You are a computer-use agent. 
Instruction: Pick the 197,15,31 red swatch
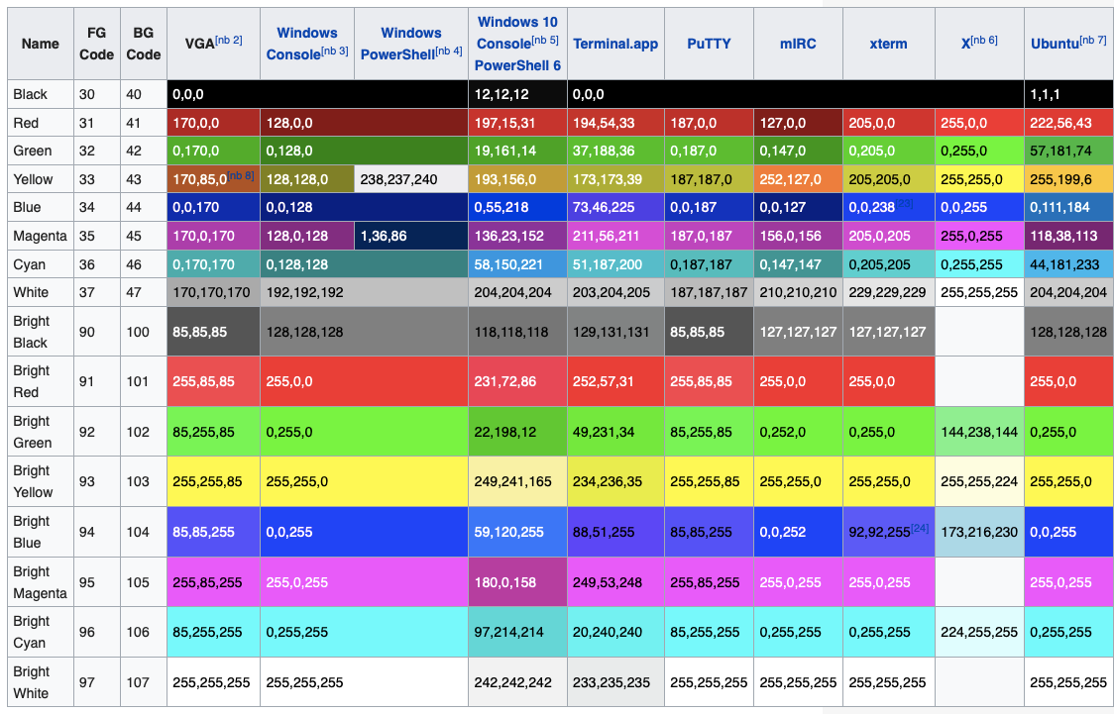point(518,123)
